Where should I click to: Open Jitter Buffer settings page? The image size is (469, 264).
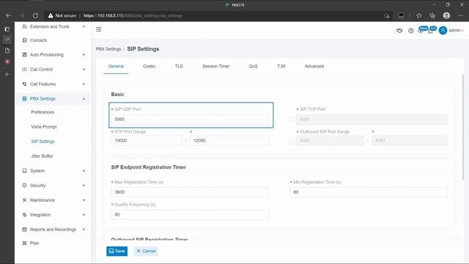(42, 156)
